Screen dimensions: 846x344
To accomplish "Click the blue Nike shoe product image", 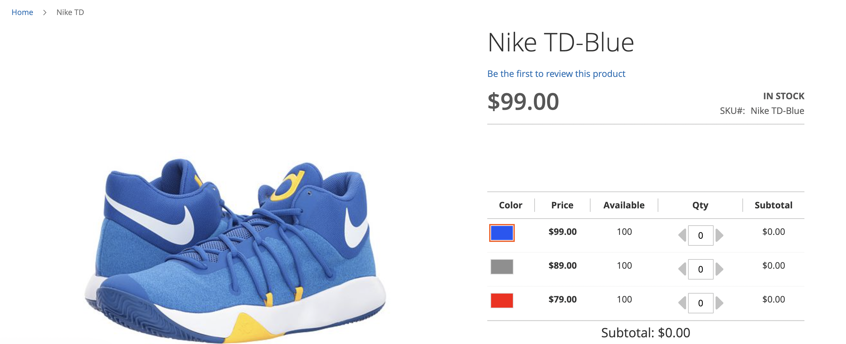I will pos(235,249).
